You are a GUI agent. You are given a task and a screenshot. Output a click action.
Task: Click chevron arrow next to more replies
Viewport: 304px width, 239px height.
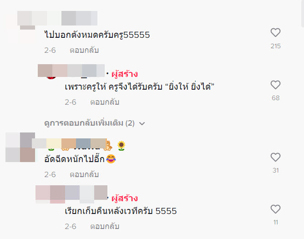[x=142, y=123]
